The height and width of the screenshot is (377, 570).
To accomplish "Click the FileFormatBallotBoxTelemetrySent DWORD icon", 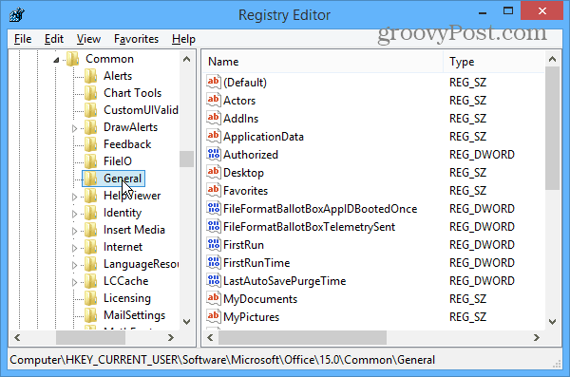I will [x=214, y=226].
